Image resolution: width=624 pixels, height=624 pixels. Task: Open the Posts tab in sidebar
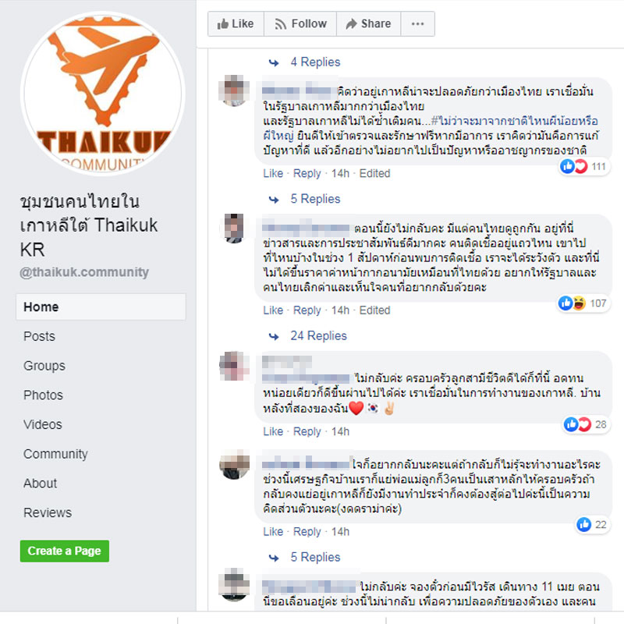click(x=40, y=336)
